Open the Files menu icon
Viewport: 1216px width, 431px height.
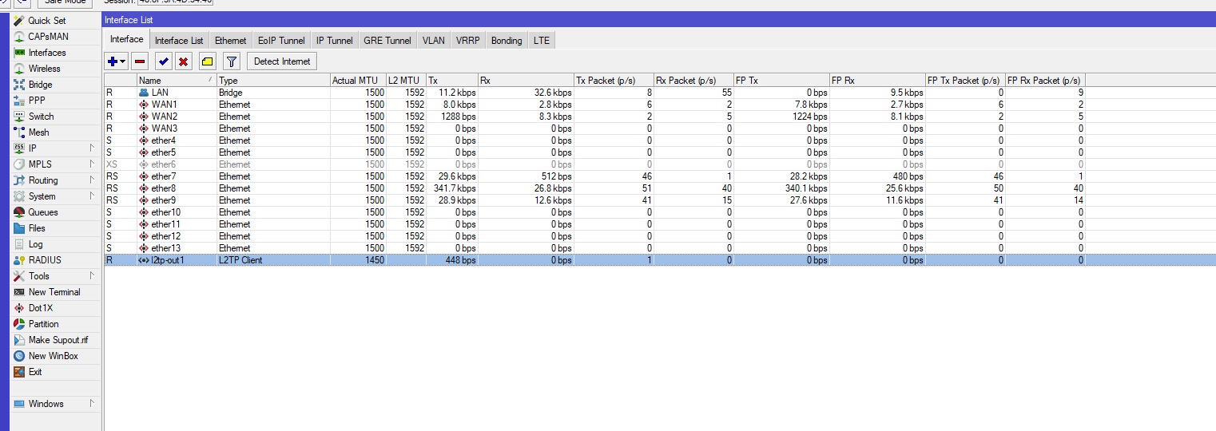(20, 228)
